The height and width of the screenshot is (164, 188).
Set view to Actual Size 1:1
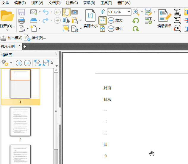click(90, 18)
